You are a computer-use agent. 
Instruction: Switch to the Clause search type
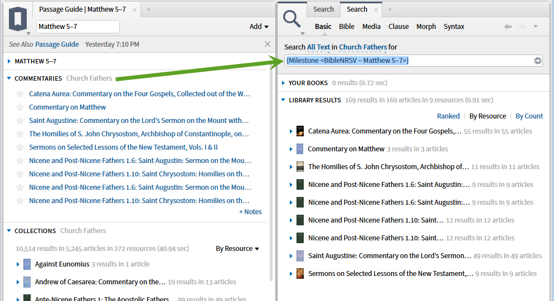399,27
